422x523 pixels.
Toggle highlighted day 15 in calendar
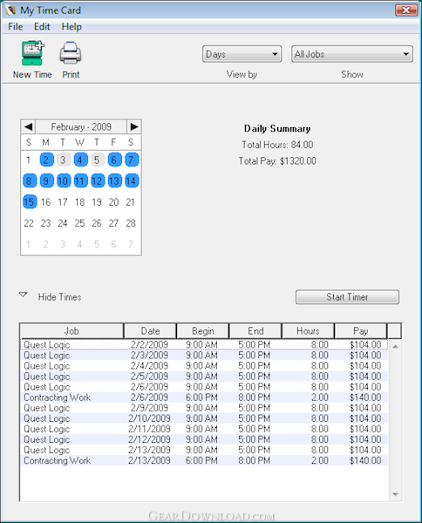click(30, 202)
